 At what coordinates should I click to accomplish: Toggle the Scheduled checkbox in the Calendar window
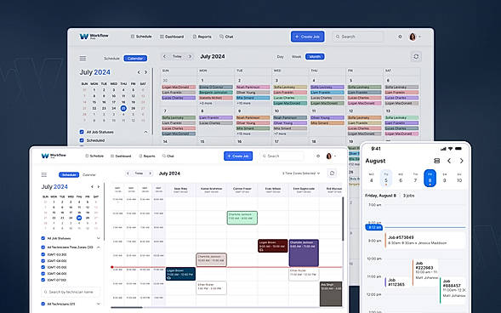click(82, 140)
